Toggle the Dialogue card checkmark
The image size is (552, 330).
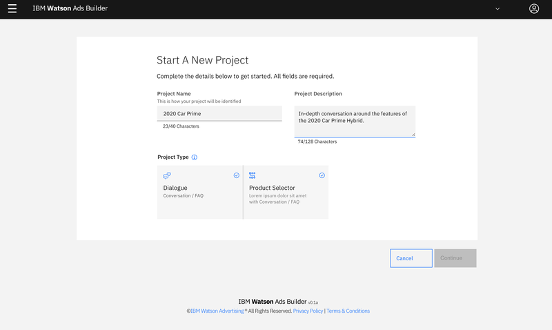pos(237,175)
